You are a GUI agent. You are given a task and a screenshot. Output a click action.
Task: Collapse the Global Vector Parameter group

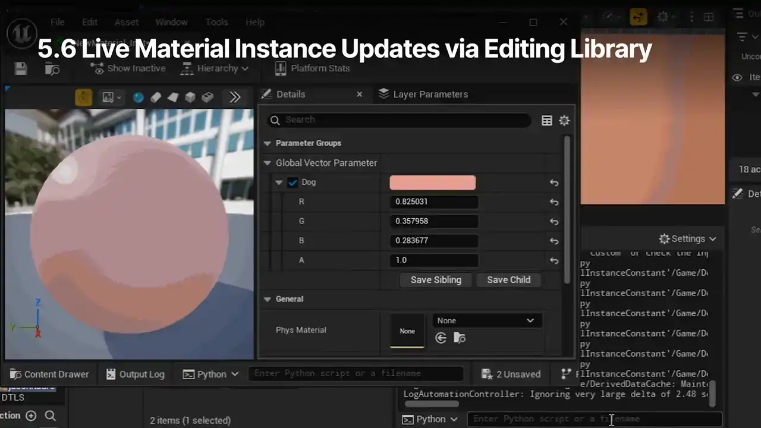268,163
